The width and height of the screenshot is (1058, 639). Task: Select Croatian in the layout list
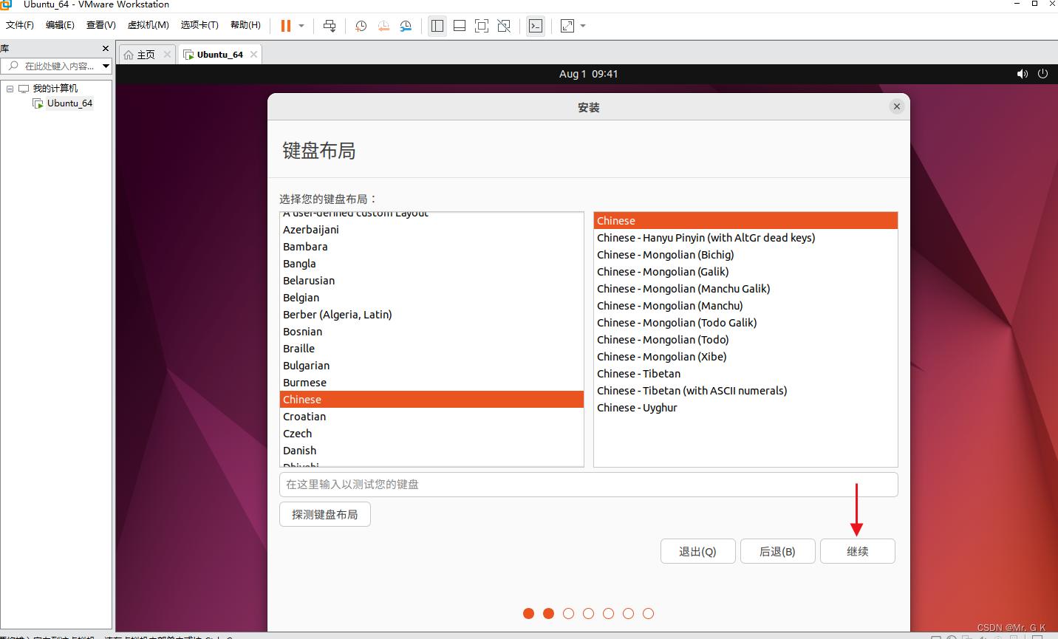pos(304,417)
